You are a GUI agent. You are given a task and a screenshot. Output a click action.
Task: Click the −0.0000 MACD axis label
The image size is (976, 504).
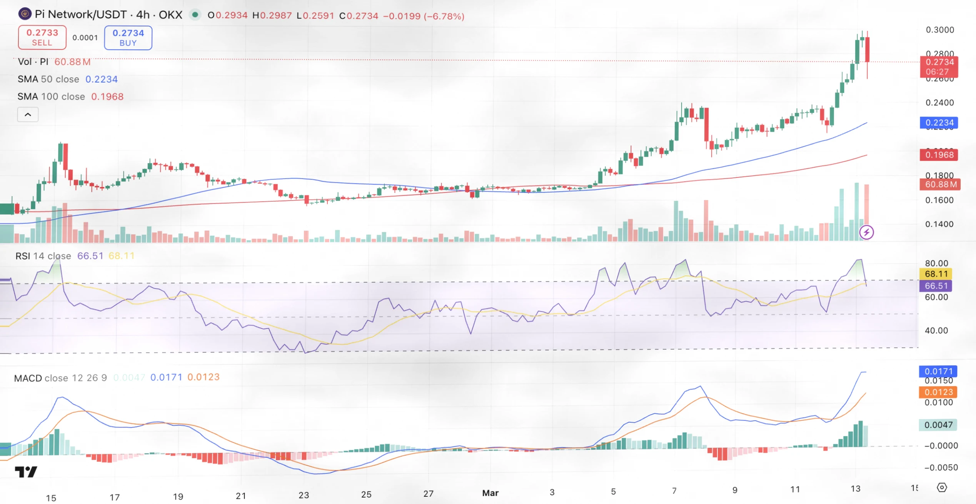(941, 446)
